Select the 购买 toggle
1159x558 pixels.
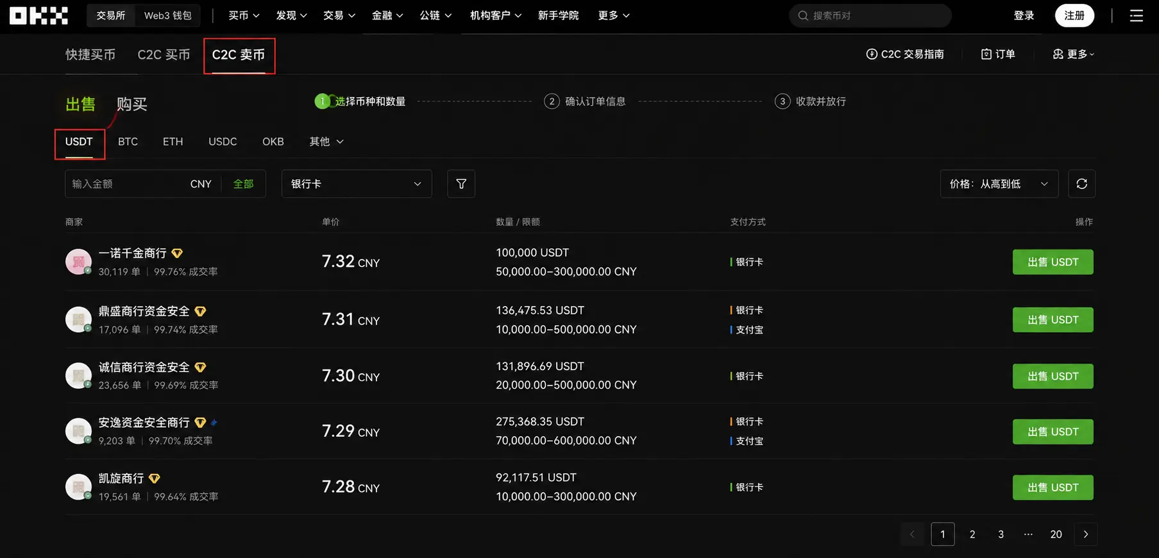click(x=131, y=104)
